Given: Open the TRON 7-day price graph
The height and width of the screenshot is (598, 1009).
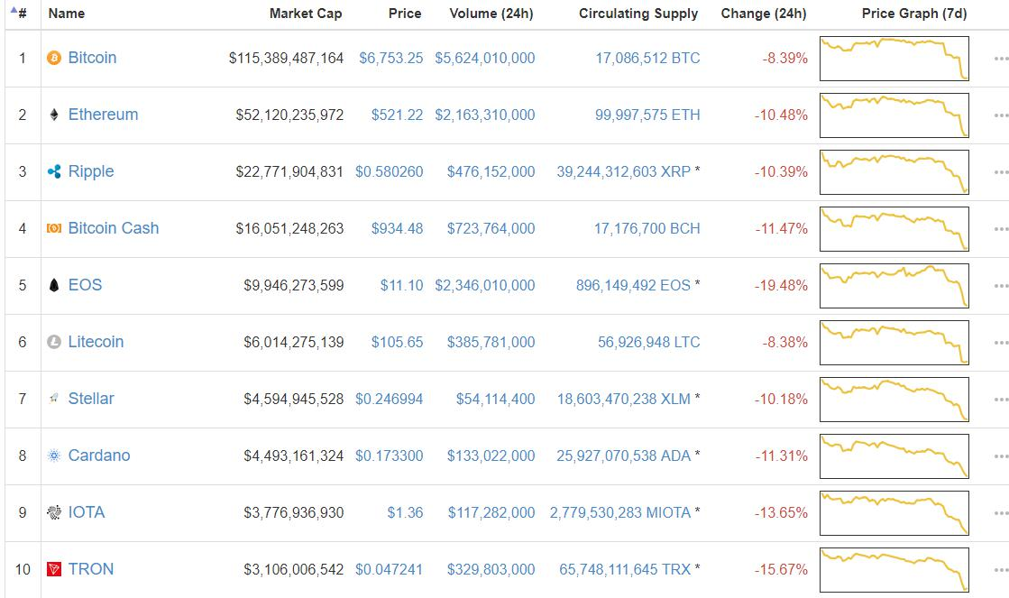Looking at the screenshot, I should (x=894, y=569).
